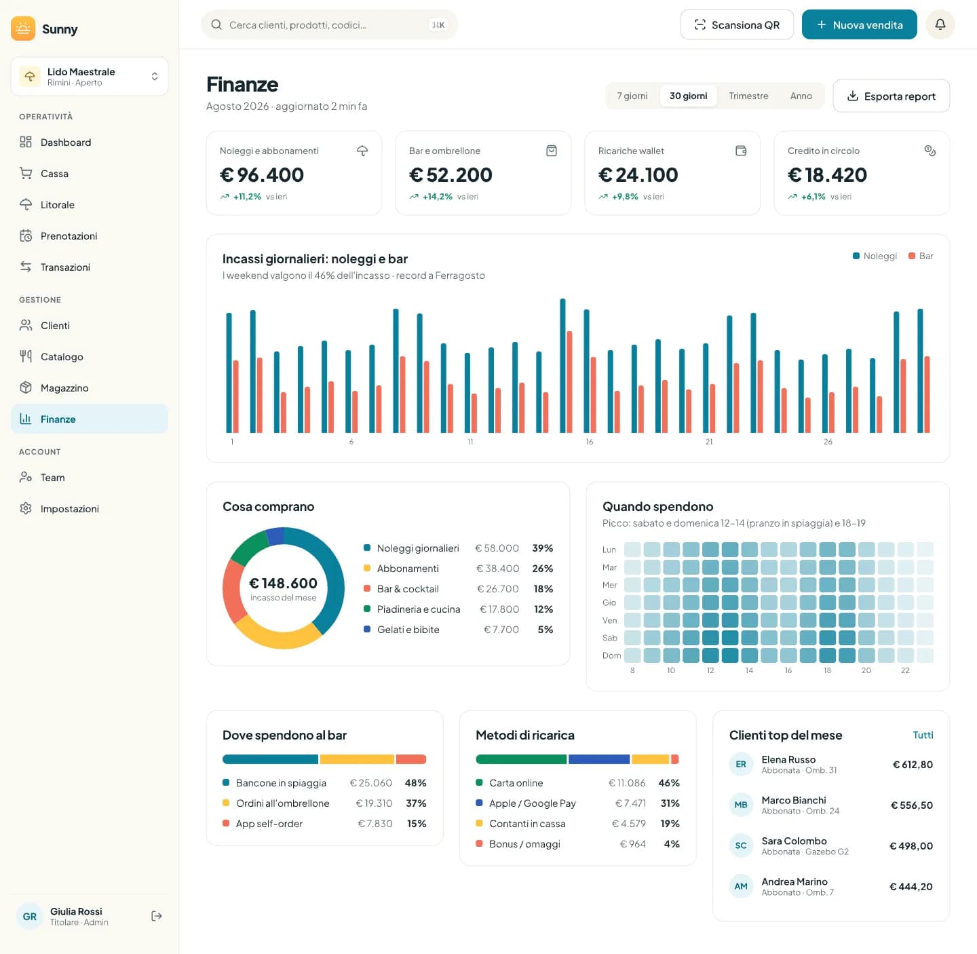This screenshot has height=954, width=977.
Task: Click umbrella icon on Noleggi e abbonamenti card
Action: coord(362,151)
